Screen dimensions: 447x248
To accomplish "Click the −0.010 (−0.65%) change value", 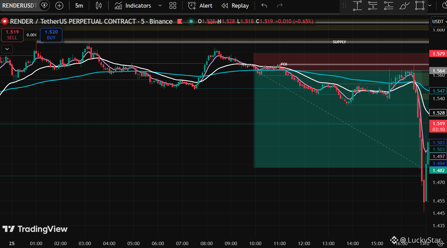I will pos(294,21).
